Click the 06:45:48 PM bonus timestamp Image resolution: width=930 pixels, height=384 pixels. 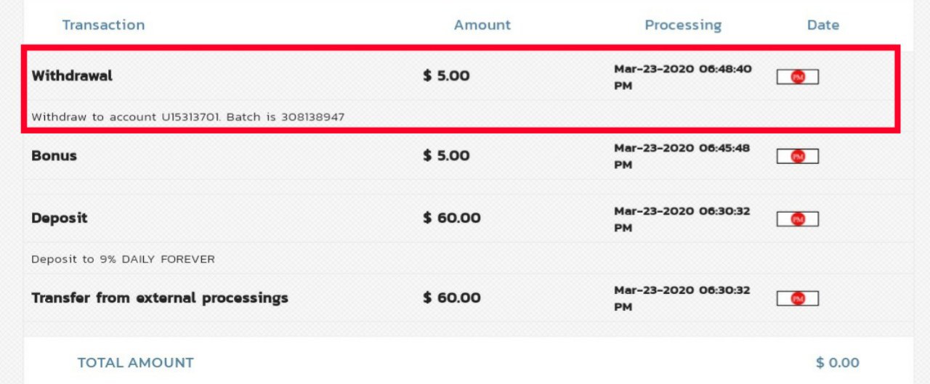pos(682,156)
